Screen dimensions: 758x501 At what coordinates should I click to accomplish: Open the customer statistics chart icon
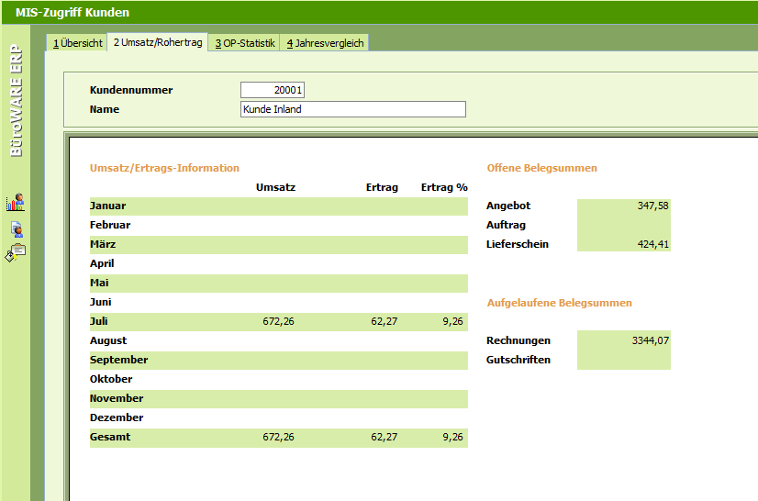pos(16,202)
